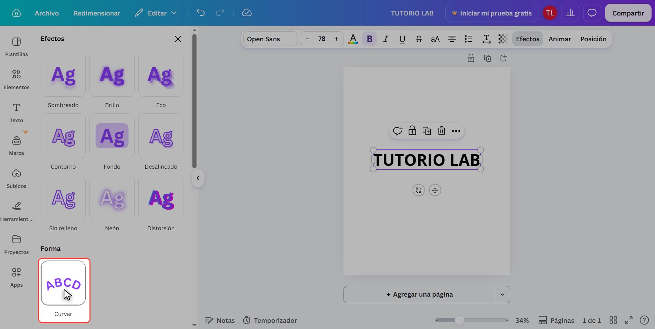Open Texto in the sidebar
655x329 pixels.
pyautogui.click(x=17, y=113)
